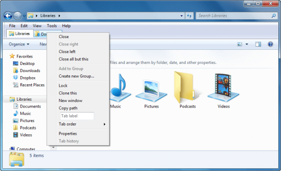This screenshot has height=171, width=281.
Task: Open the Tools menu
Action: (52, 26)
